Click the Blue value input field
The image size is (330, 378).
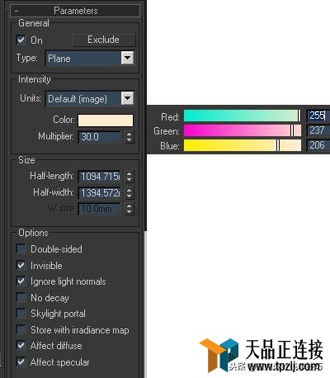point(318,145)
